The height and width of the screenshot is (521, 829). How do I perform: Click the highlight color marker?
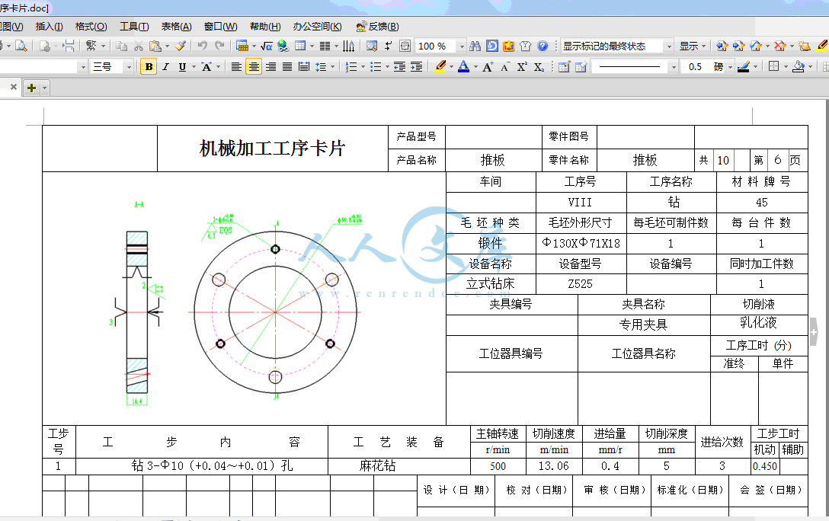coord(440,66)
